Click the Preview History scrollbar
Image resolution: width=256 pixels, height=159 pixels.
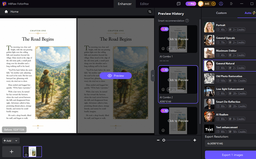(x=200, y=72)
